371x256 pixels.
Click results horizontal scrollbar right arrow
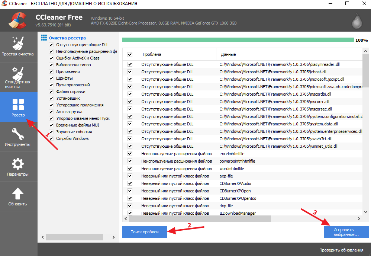click(x=359, y=218)
